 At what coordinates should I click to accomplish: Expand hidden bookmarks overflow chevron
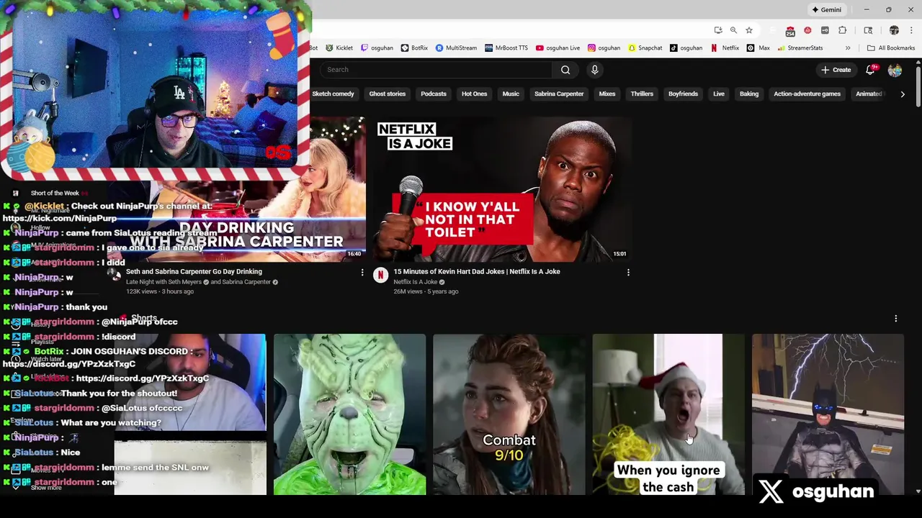tap(848, 48)
